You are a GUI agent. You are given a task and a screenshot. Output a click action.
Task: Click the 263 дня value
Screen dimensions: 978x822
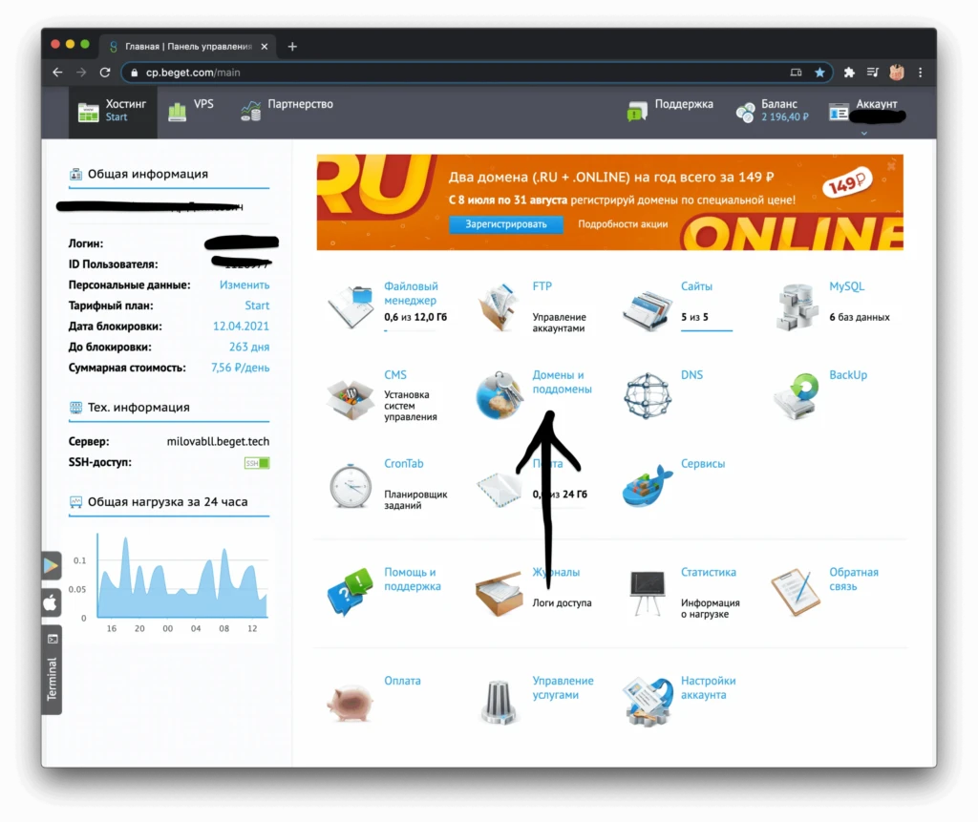click(x=249, y=347)
